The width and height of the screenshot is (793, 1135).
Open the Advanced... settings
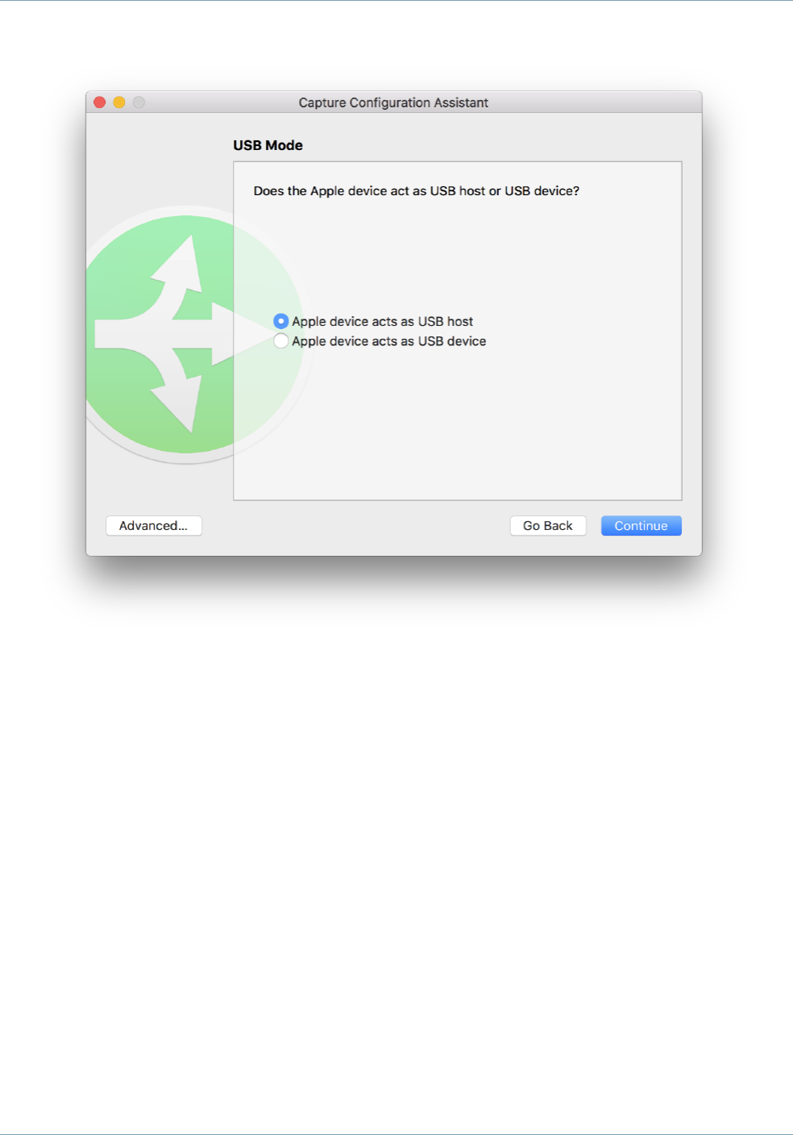coord(154,526)
